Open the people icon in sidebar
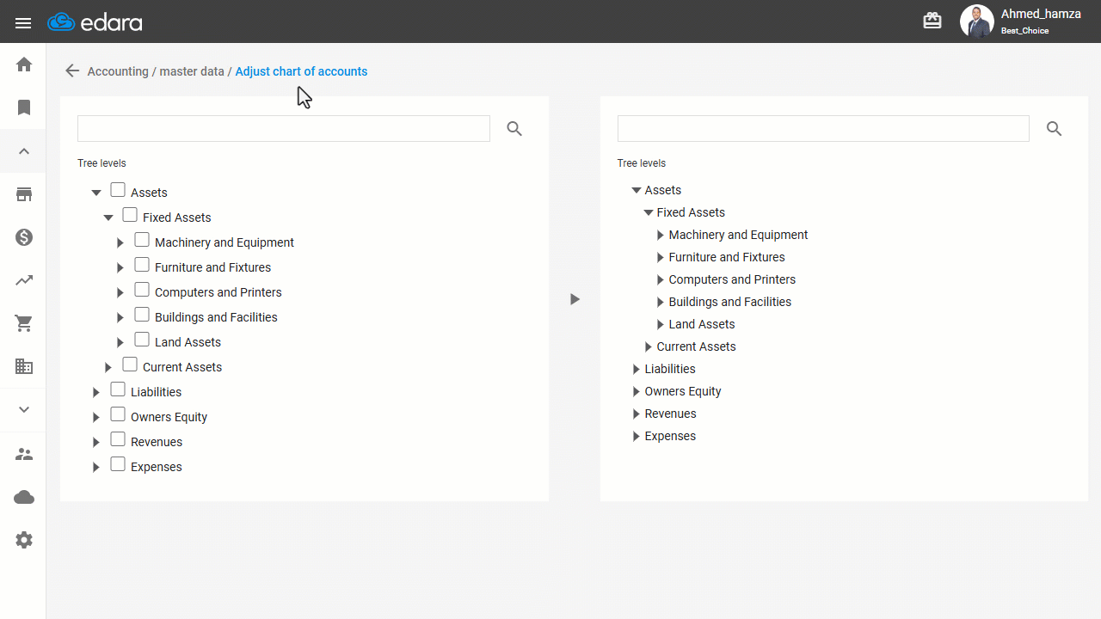This screenshot has width=1101, height=619. tap(24, 454)
